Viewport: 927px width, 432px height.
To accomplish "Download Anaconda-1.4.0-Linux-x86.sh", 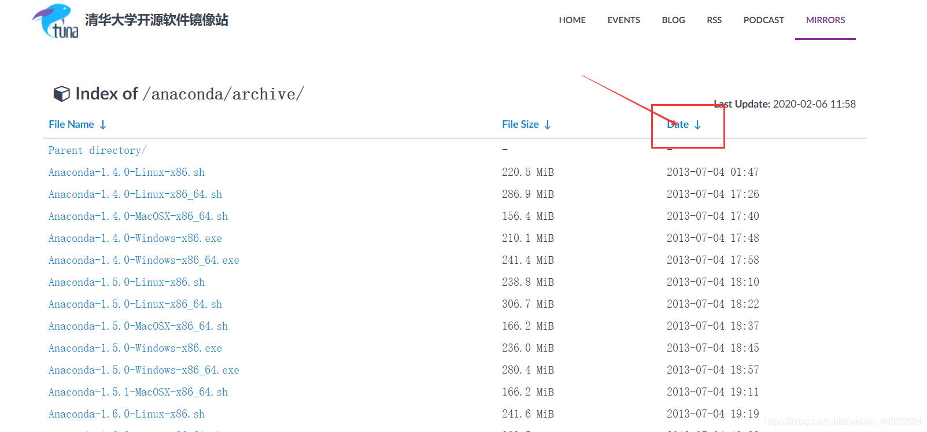I will tap(127, 172).
